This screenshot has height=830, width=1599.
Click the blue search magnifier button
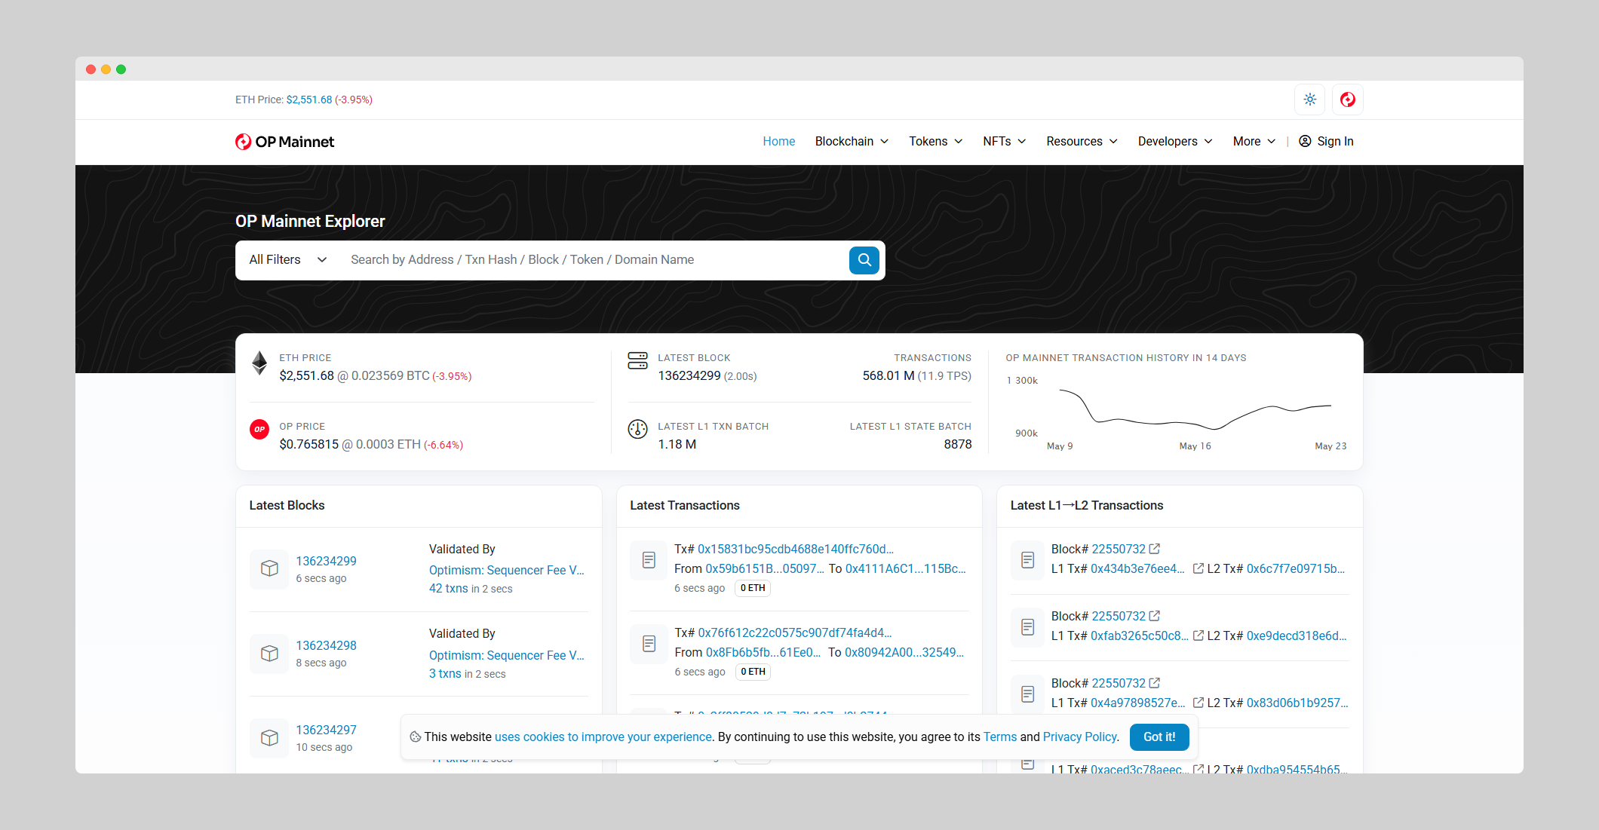(x=864, y=260)
